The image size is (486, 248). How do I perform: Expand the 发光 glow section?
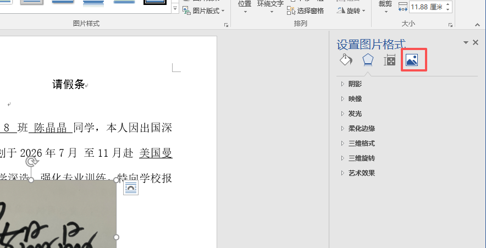click(355, 114)
